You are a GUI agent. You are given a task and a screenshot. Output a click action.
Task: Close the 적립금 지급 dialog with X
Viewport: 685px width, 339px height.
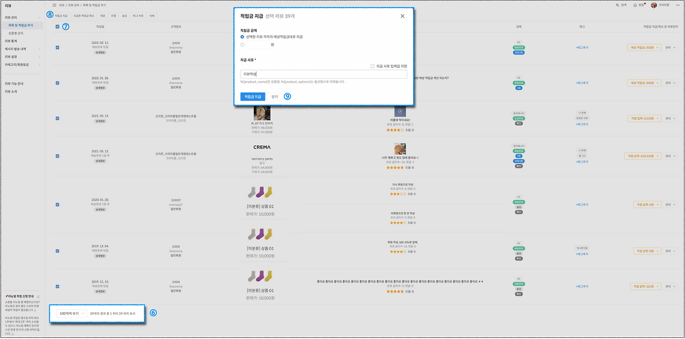(x=402, y=16)
